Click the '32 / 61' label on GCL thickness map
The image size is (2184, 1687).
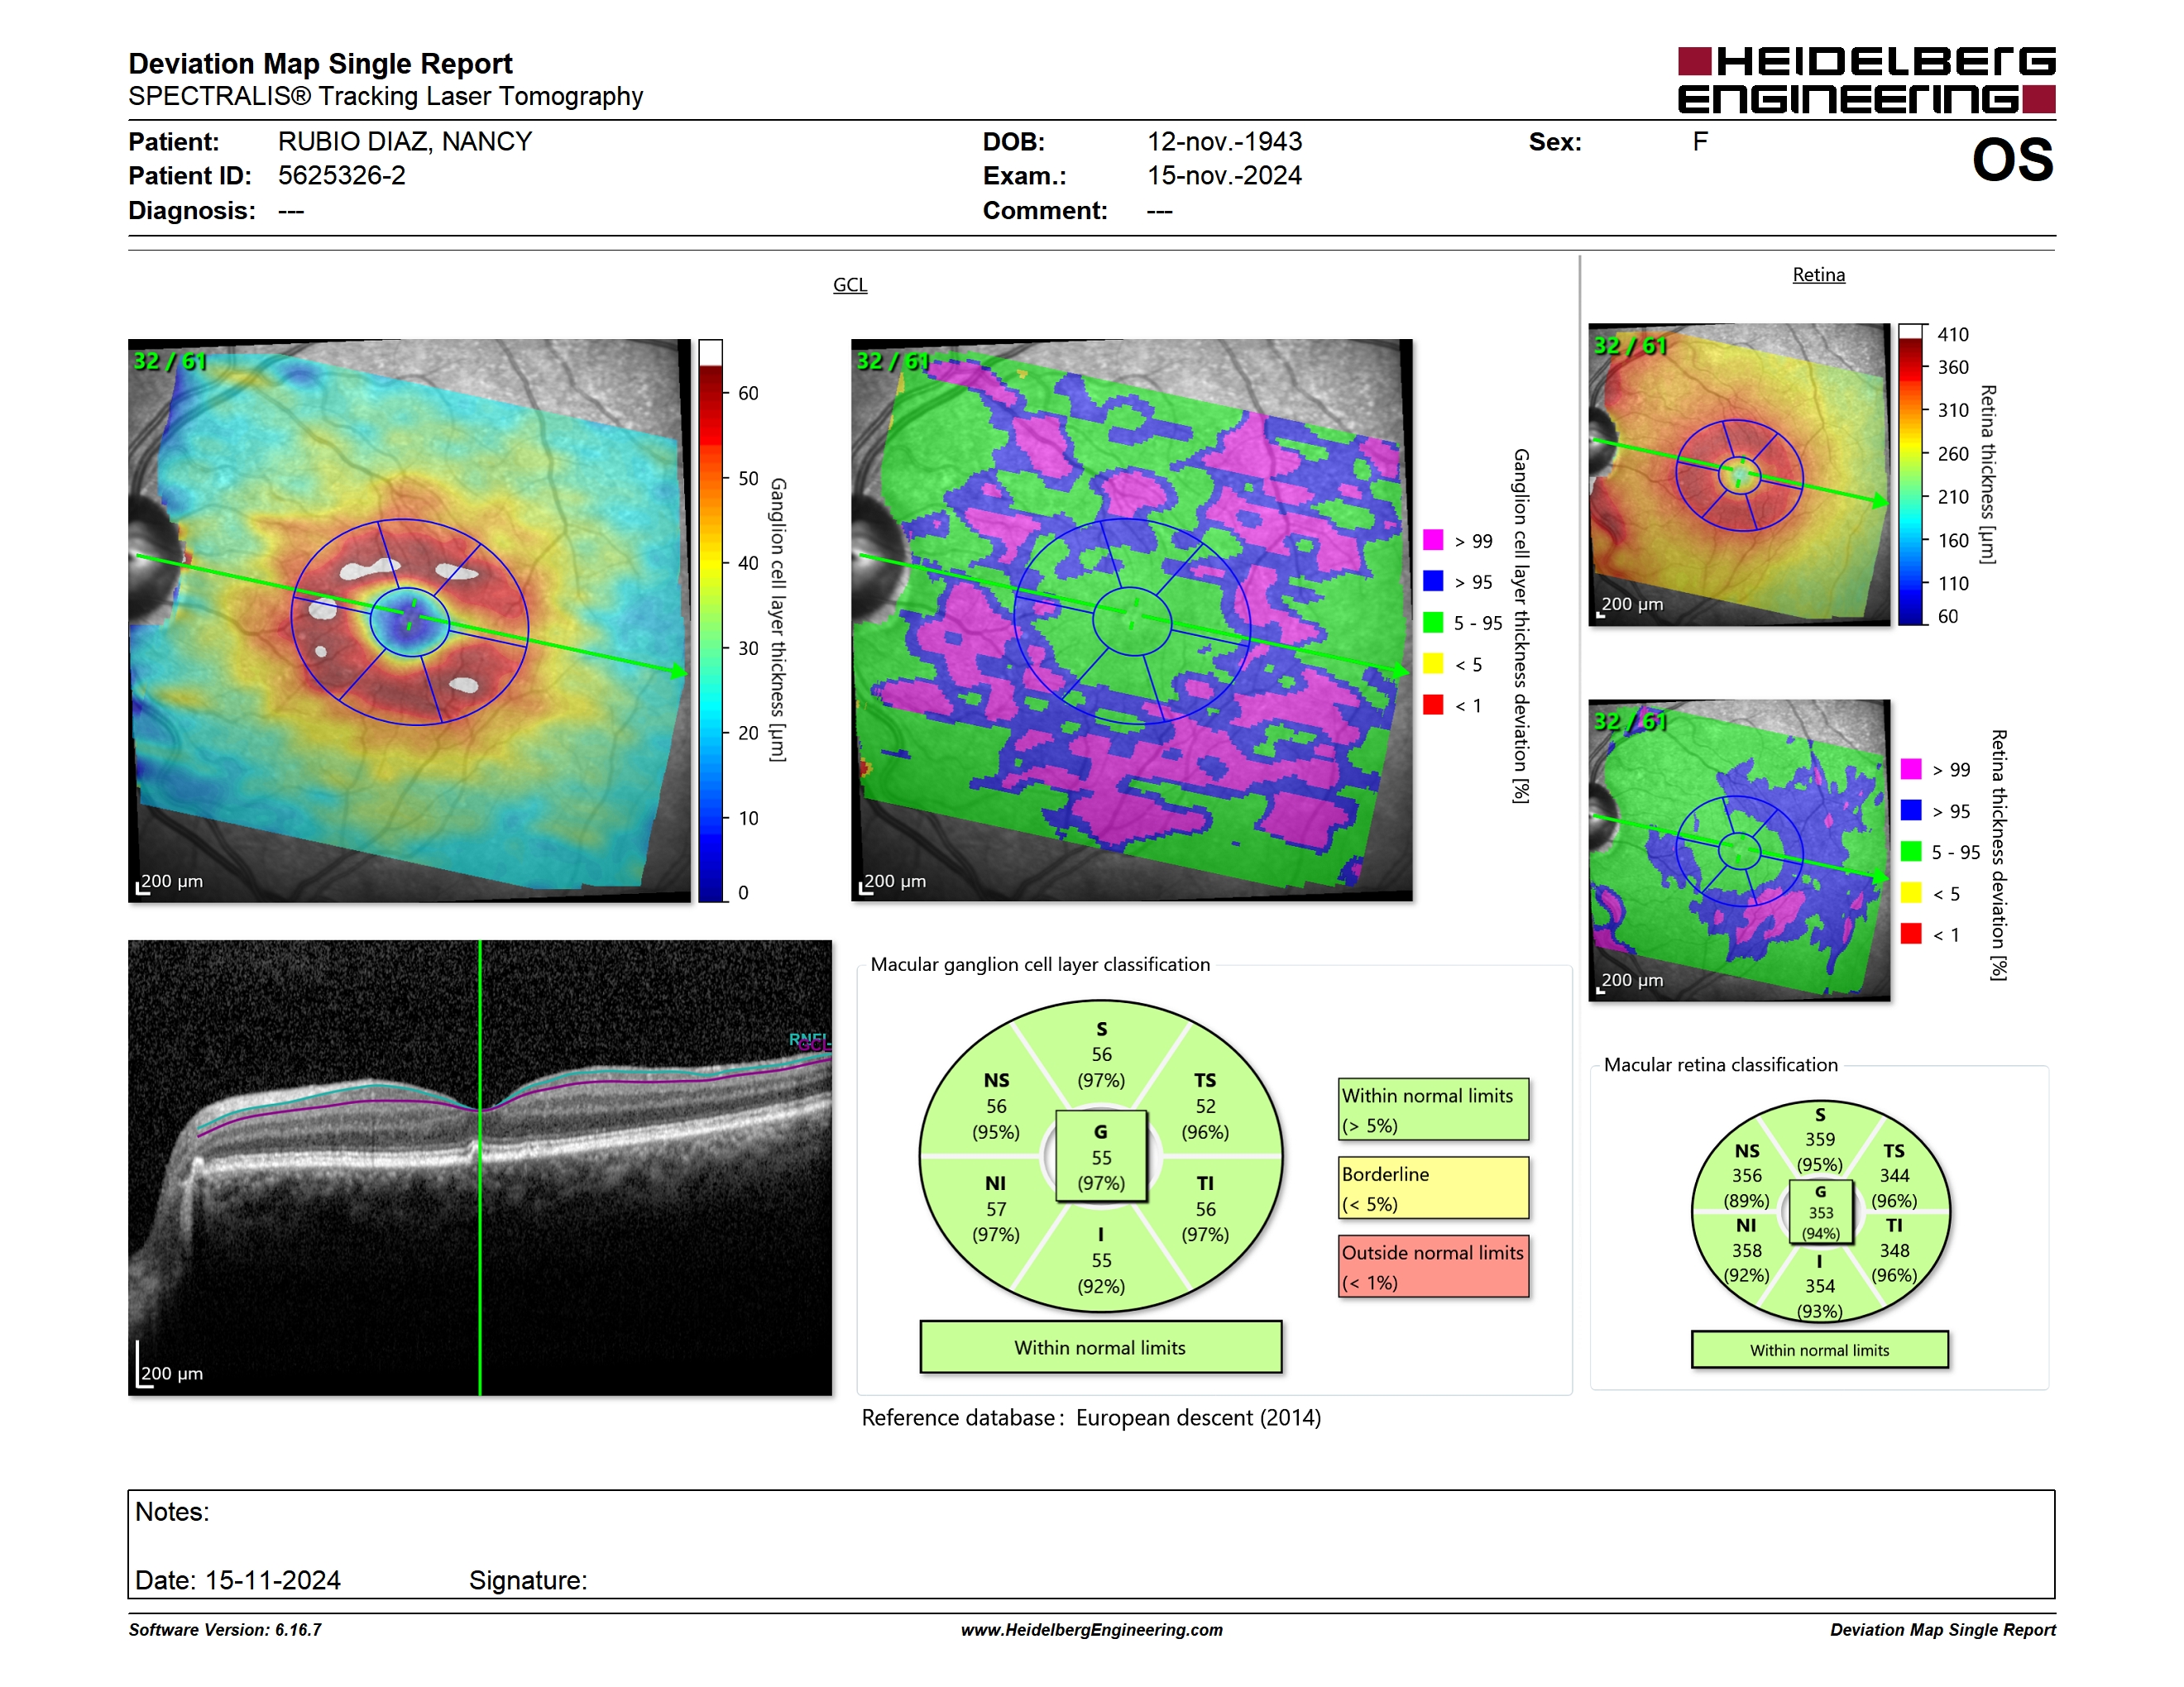tap(170, 361)
